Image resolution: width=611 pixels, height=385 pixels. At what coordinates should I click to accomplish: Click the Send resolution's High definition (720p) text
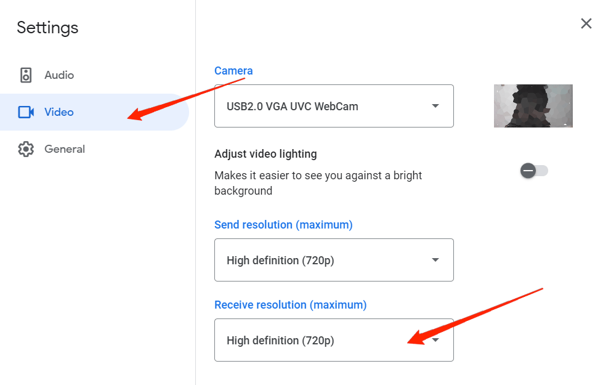(x=280, y=260)
